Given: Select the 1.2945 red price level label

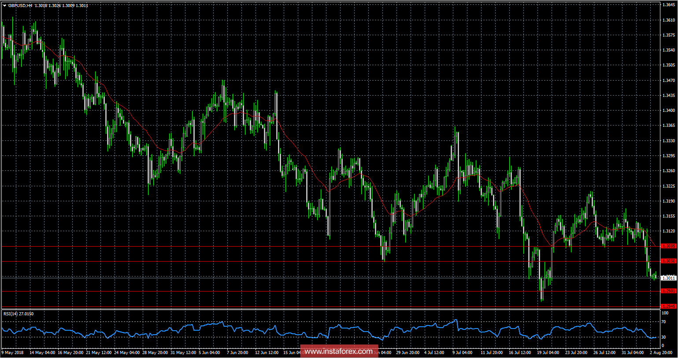Looking at the screenshot, I should click(669, 306).
